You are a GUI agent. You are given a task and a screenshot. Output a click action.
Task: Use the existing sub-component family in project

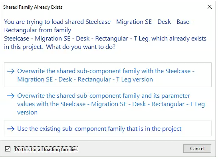tap(108, 128)
